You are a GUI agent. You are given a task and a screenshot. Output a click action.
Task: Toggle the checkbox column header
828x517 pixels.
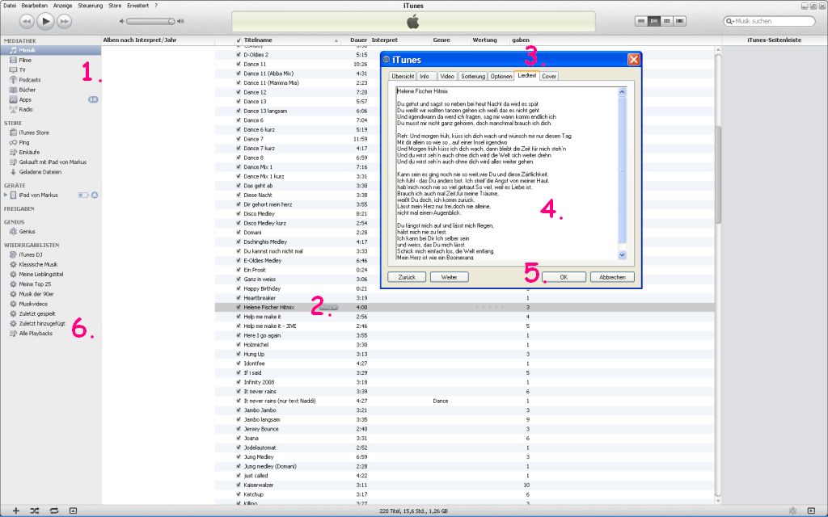[x=239, y=40]
